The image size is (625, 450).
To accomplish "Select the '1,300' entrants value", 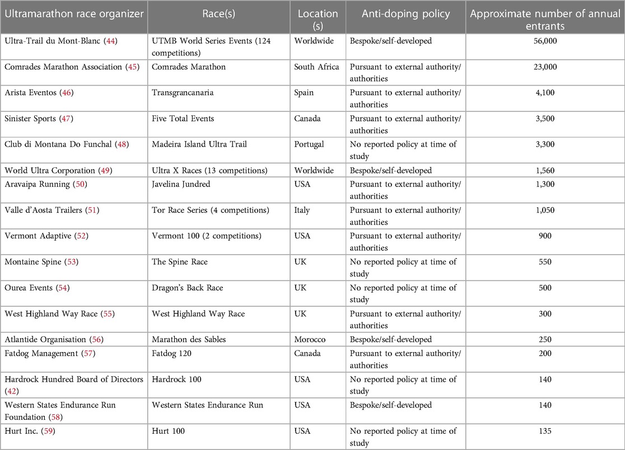I will [545, 184].
